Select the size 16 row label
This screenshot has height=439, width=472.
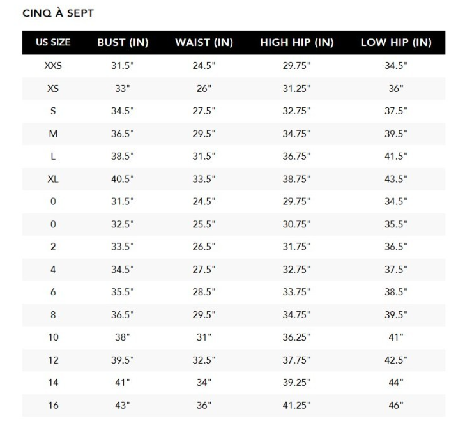(x=53, y=405)
